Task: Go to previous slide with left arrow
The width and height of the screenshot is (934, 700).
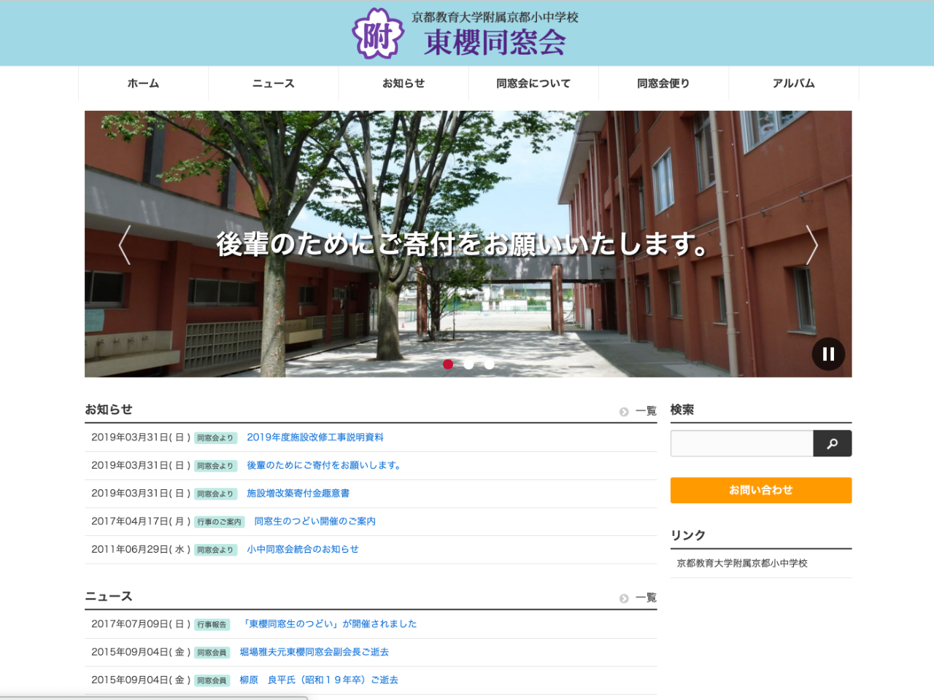Action: click(125, 244)
